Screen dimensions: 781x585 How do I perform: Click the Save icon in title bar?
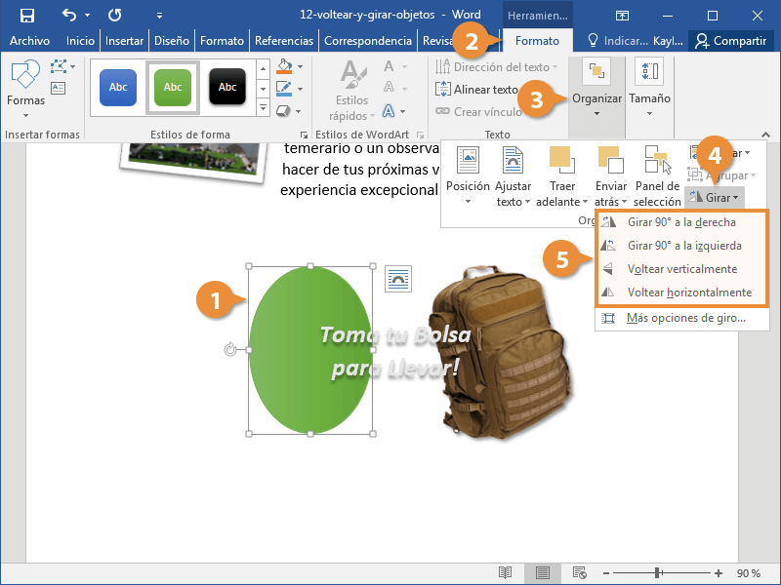[27, 15]
